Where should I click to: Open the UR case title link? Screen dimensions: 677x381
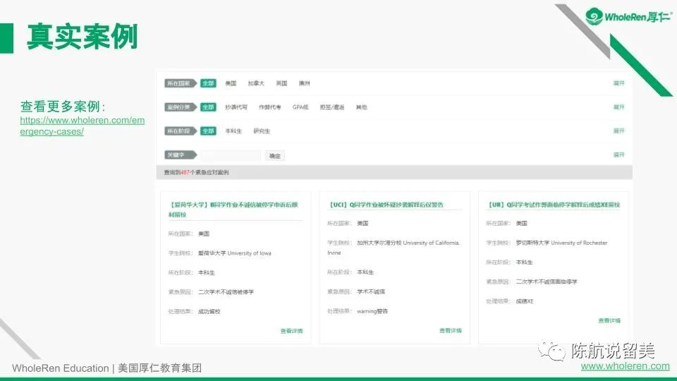pos(554,205)
